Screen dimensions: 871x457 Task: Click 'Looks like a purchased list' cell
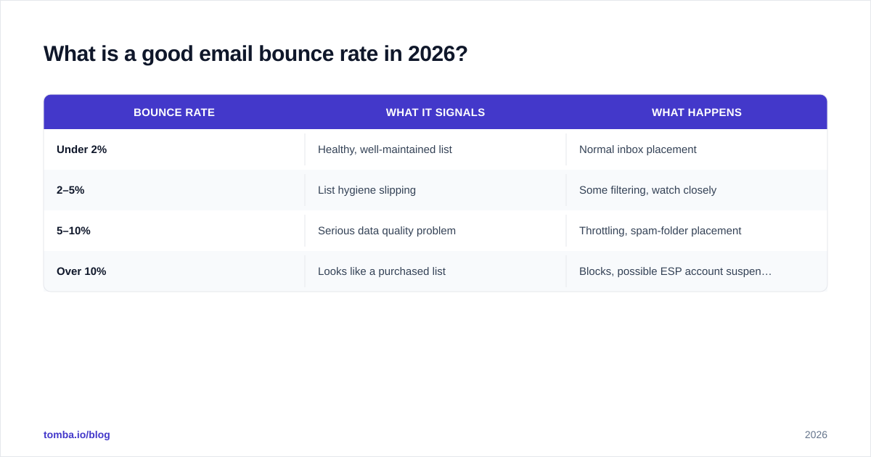[x=435, y=271]
